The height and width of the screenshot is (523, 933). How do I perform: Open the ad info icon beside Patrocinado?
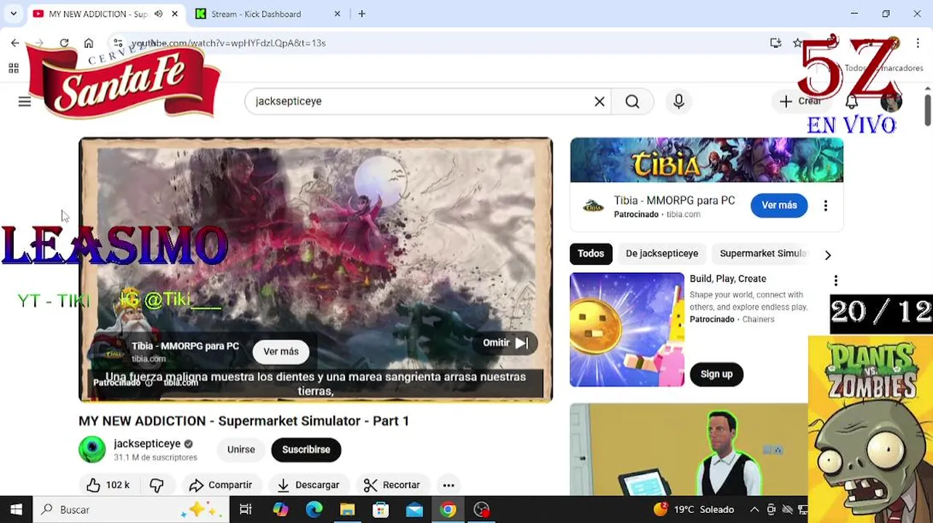coord(149,383)
